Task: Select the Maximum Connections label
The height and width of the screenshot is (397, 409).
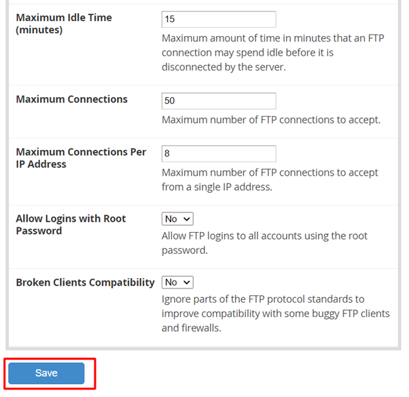Action: (71, 99)
